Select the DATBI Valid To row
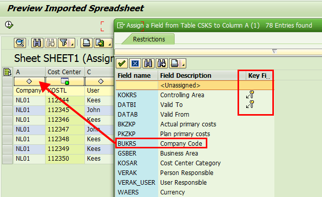This screenshot has height=197, width=322. click(x=195, y=105)
